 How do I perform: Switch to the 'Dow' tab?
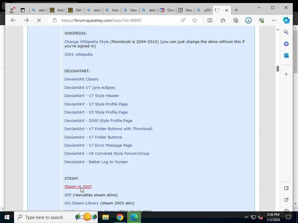[167, 10]
